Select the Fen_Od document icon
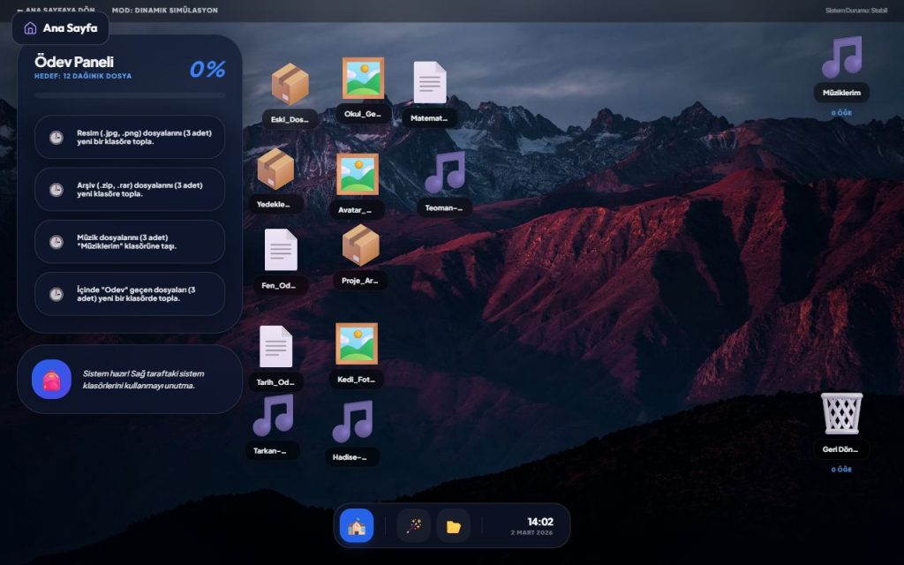The image size is (904, 565). (x=281, y=250)
